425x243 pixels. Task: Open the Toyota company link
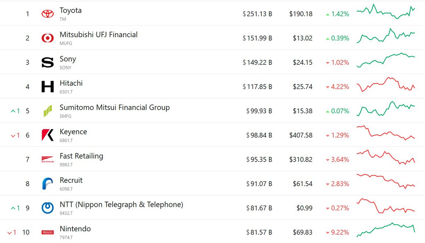[x=70, y=11]
